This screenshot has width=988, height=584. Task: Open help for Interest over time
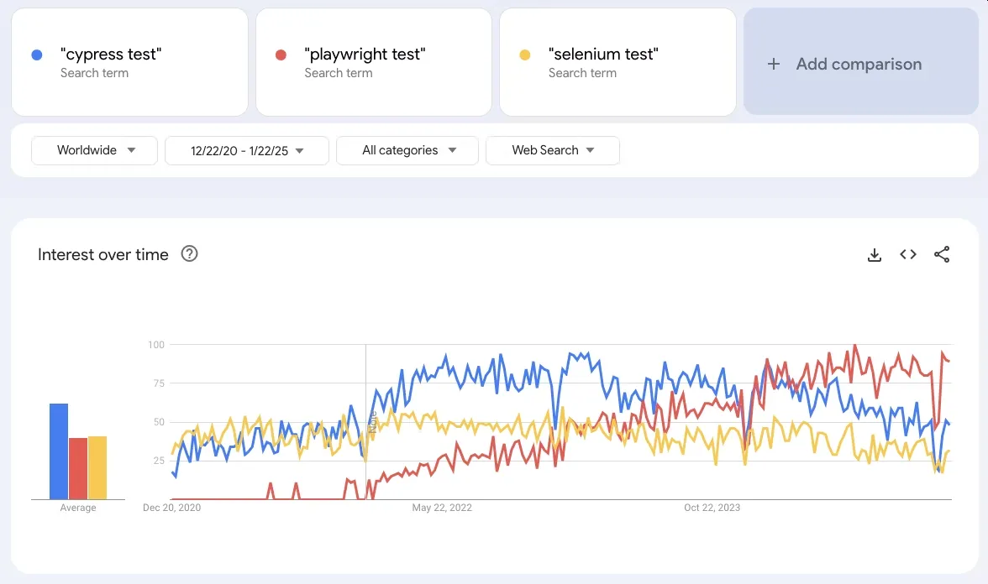(189, 253)
